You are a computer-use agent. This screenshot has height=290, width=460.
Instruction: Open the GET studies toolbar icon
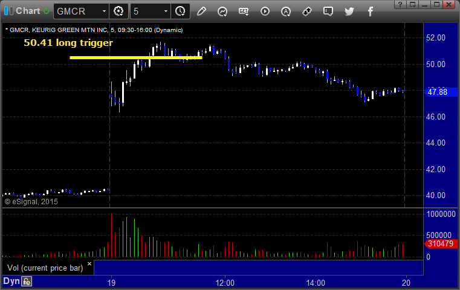pos(244,11)
